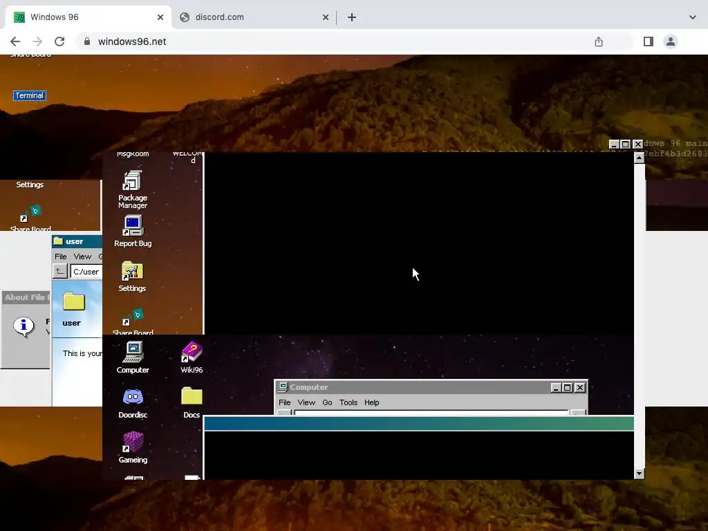Screen dimensions: 708x531
Task: Go forward in the browser
Action: click(x=37, y=41)
